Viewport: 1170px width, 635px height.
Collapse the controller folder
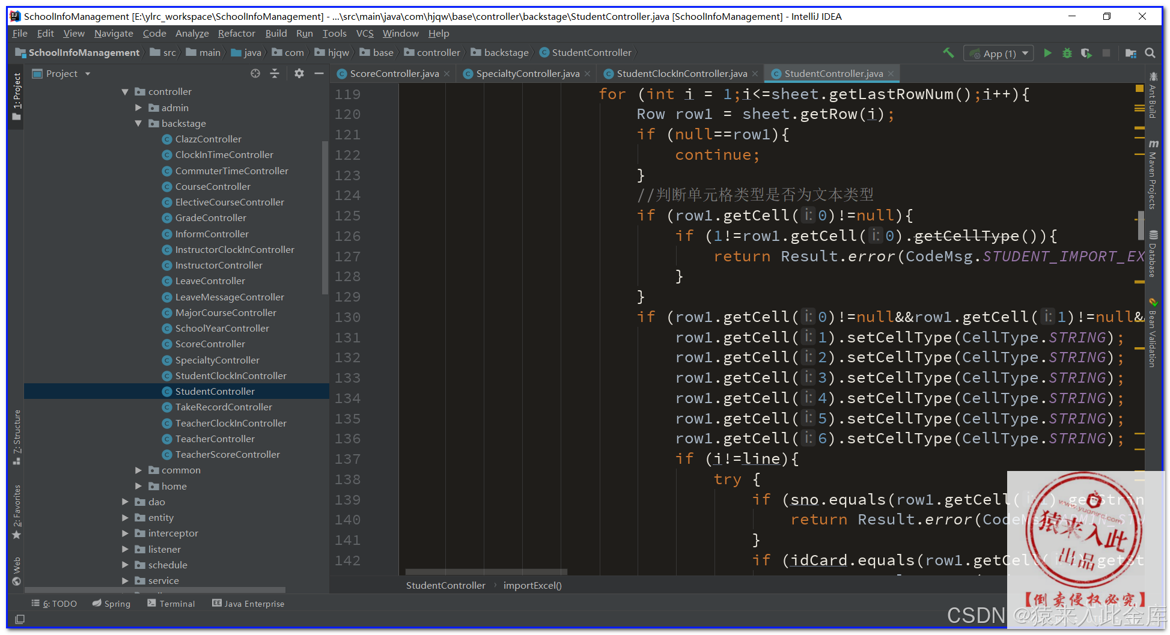coord(125,92)
